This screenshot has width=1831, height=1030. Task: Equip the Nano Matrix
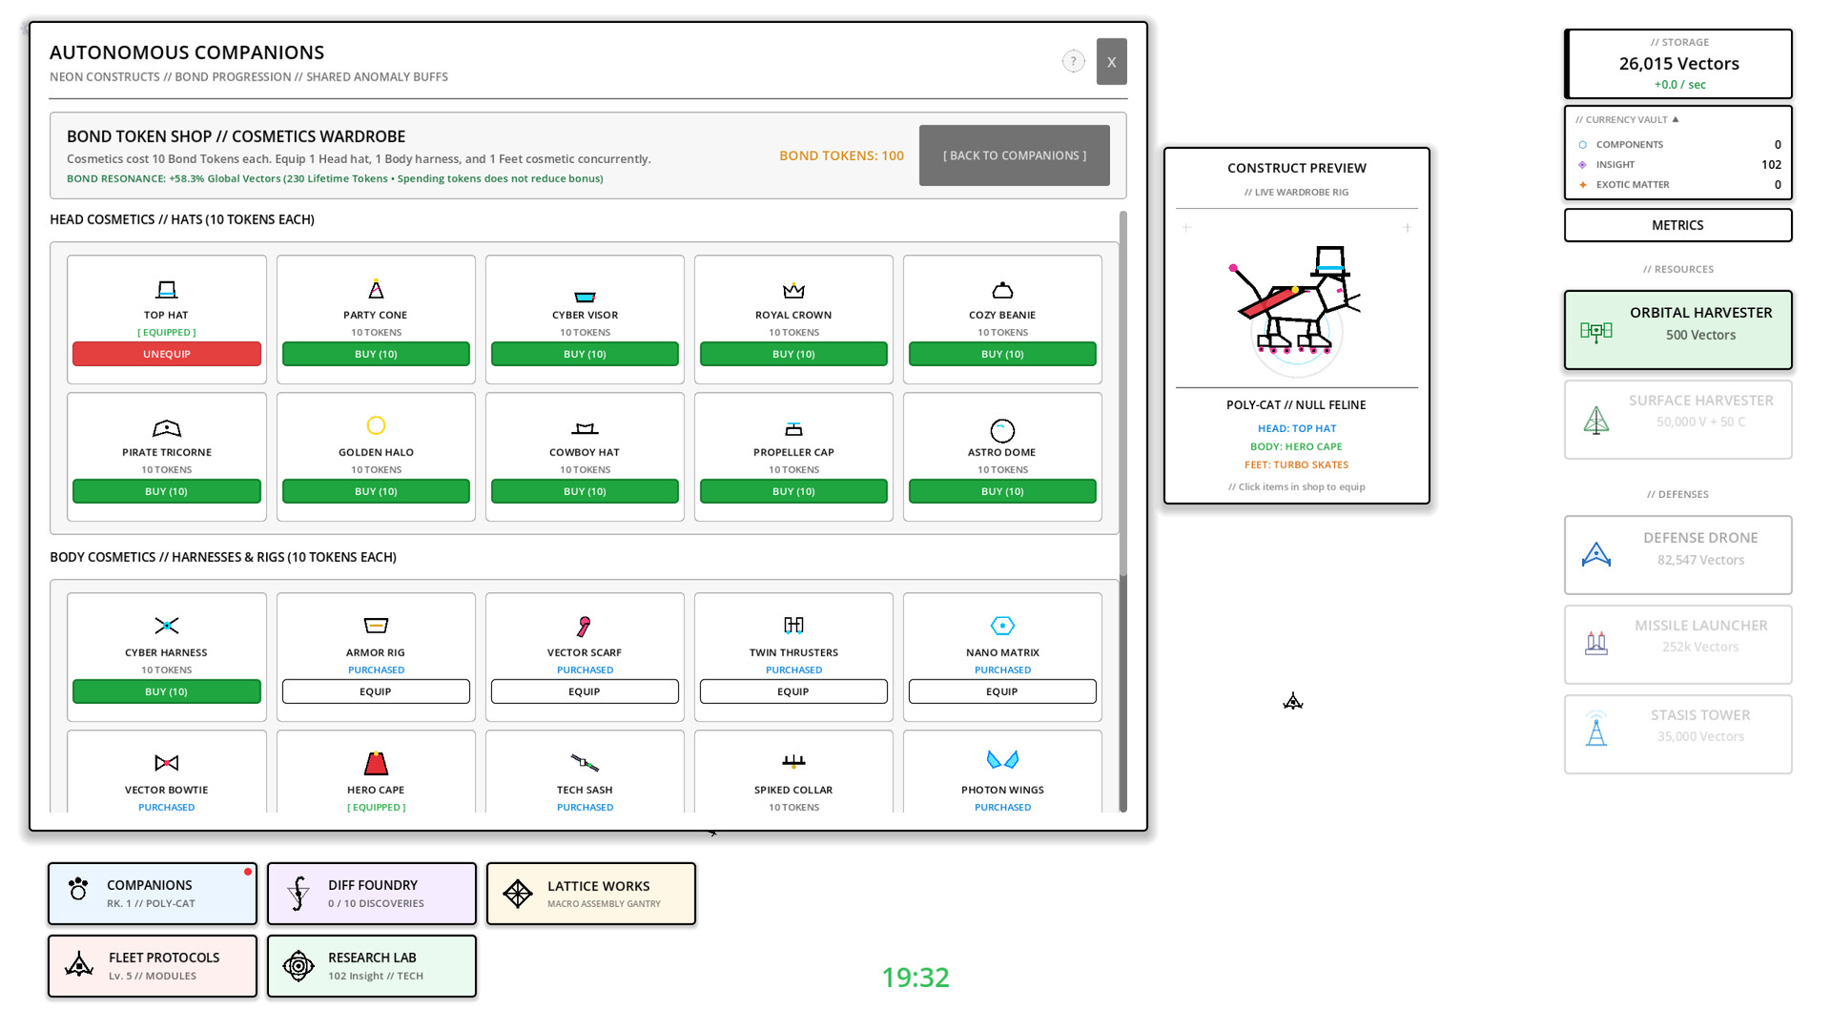1002,691
